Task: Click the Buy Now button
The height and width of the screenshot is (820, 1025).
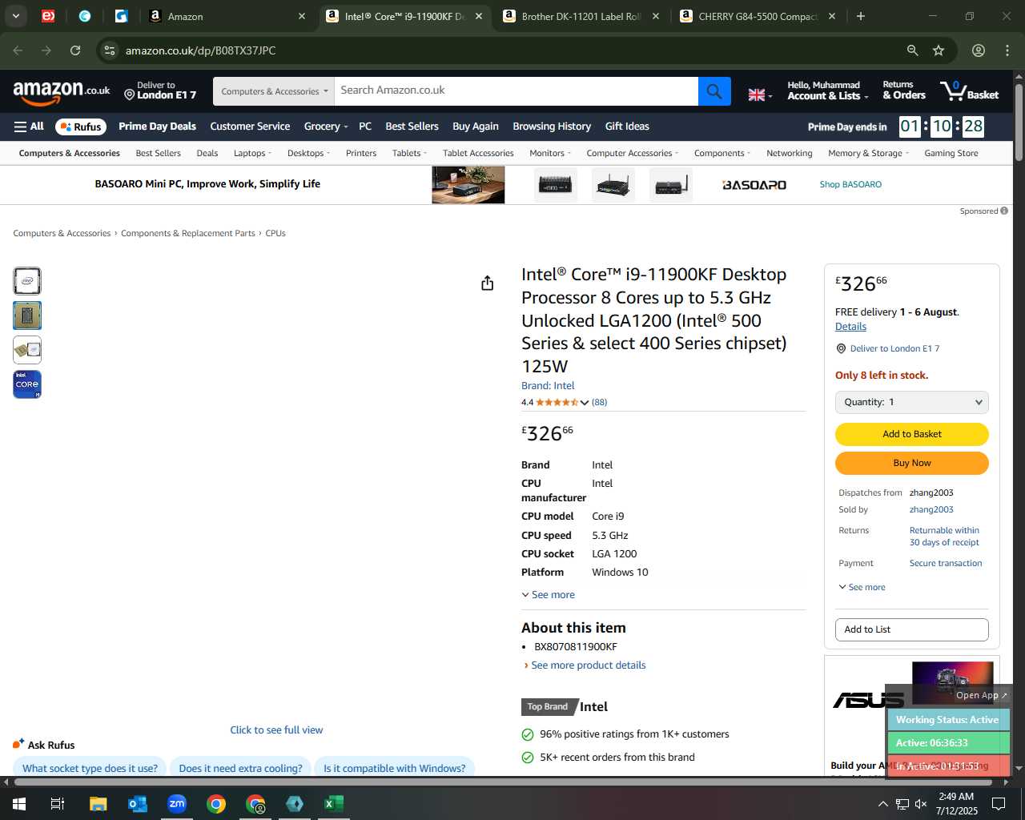Action: pyautogui.click(x=912, y=463)
